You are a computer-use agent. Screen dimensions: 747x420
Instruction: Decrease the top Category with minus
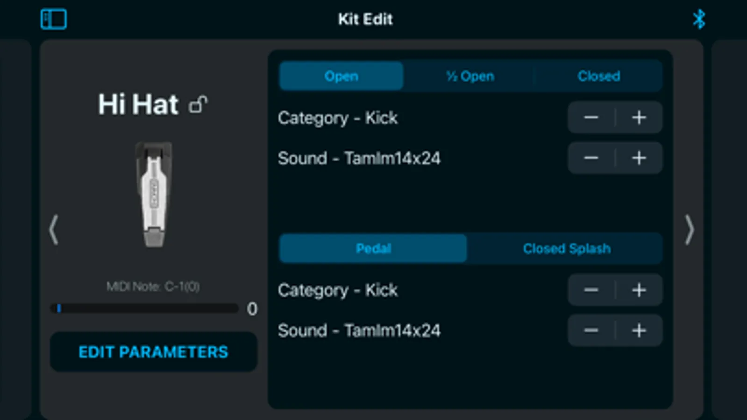[591, 118]
